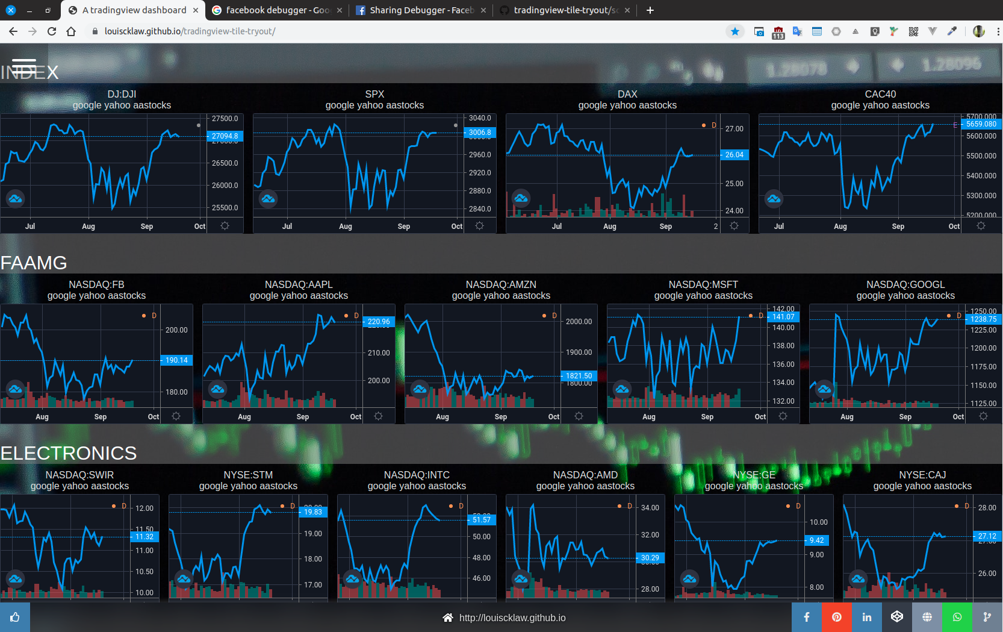
Task: Click TradingView logo on NASDAQ:INTC chart
Action: [352, 579]
